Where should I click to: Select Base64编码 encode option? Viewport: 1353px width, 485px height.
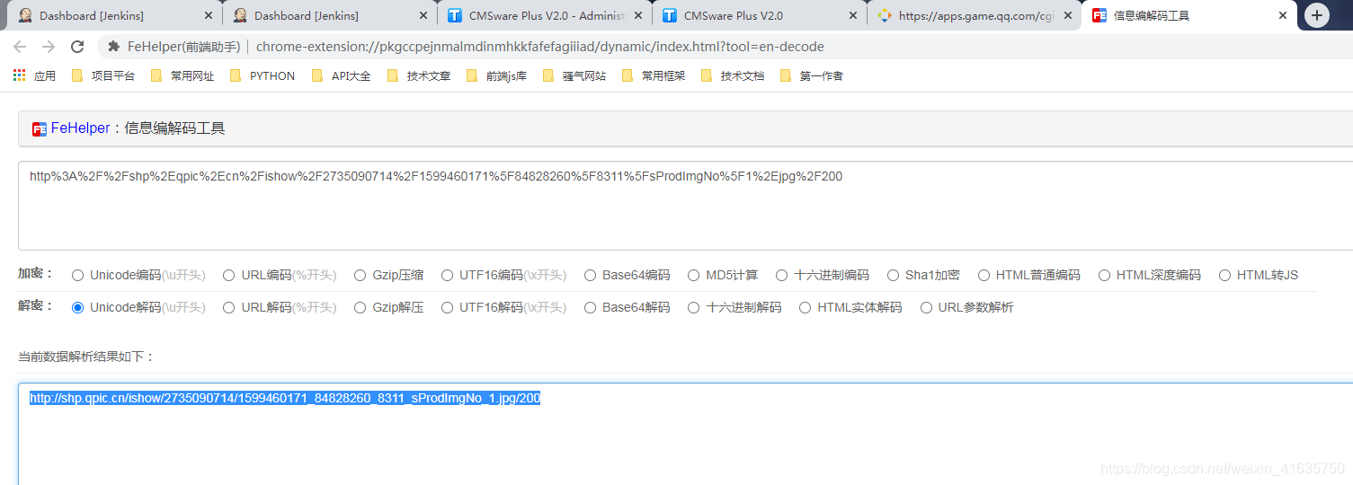point(590,276)
